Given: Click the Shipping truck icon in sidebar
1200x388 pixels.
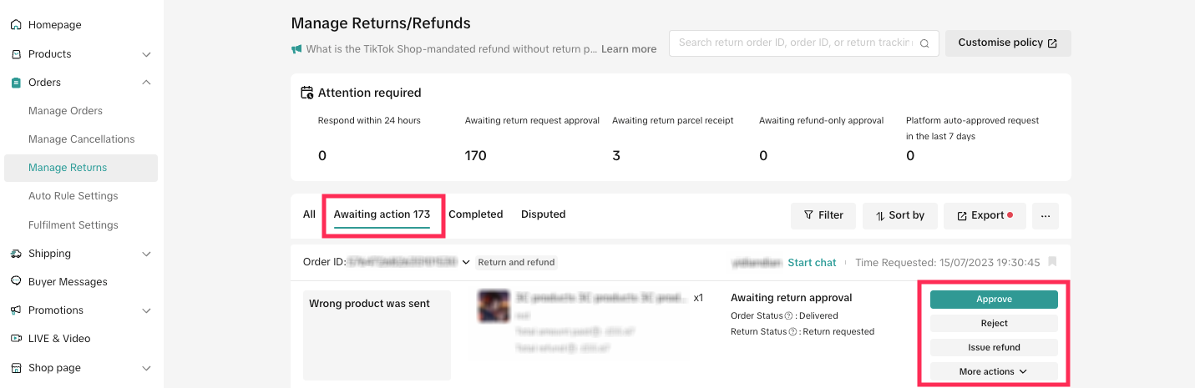Looking at the screenshot, I should pyautogui.click(x=16, y=254).
